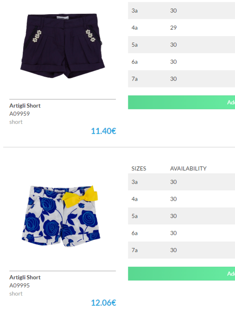Select size 6a row for navy shorts
Viewport: 235px width, 313px height.
pyautogui.click(x=181, y=62)
